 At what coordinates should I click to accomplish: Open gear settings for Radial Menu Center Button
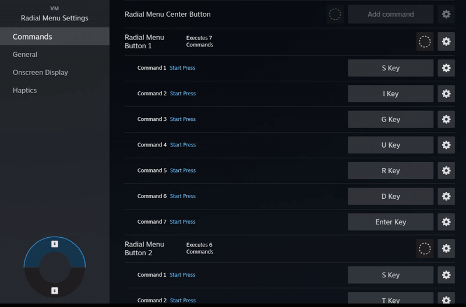446,14
